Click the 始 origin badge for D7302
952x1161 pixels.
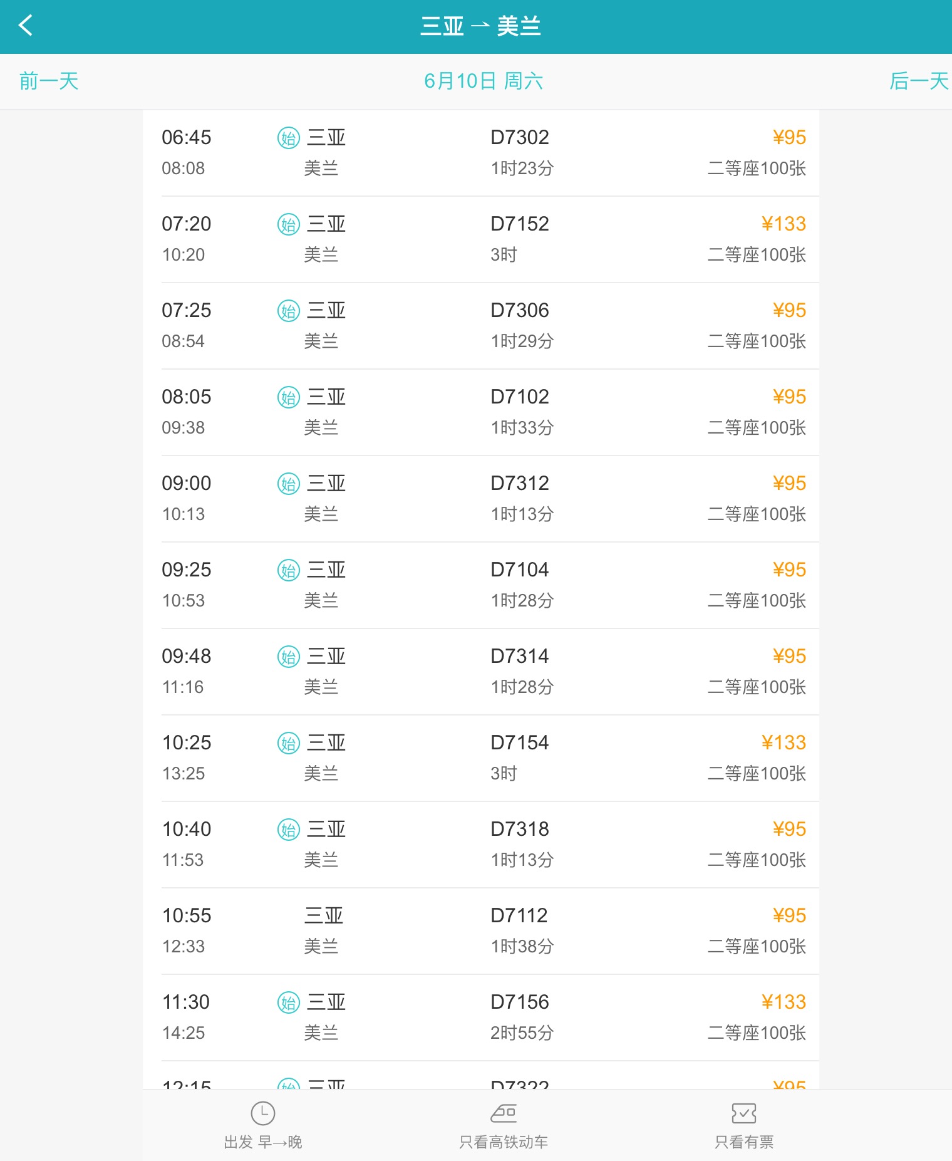click(289, 138)
